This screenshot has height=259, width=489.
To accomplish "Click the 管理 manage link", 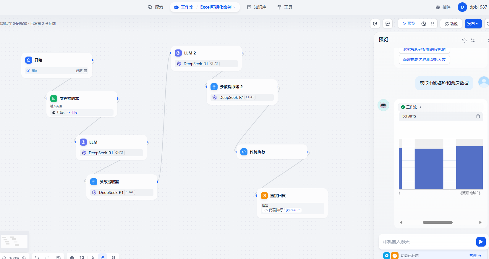I will point(475,255).
